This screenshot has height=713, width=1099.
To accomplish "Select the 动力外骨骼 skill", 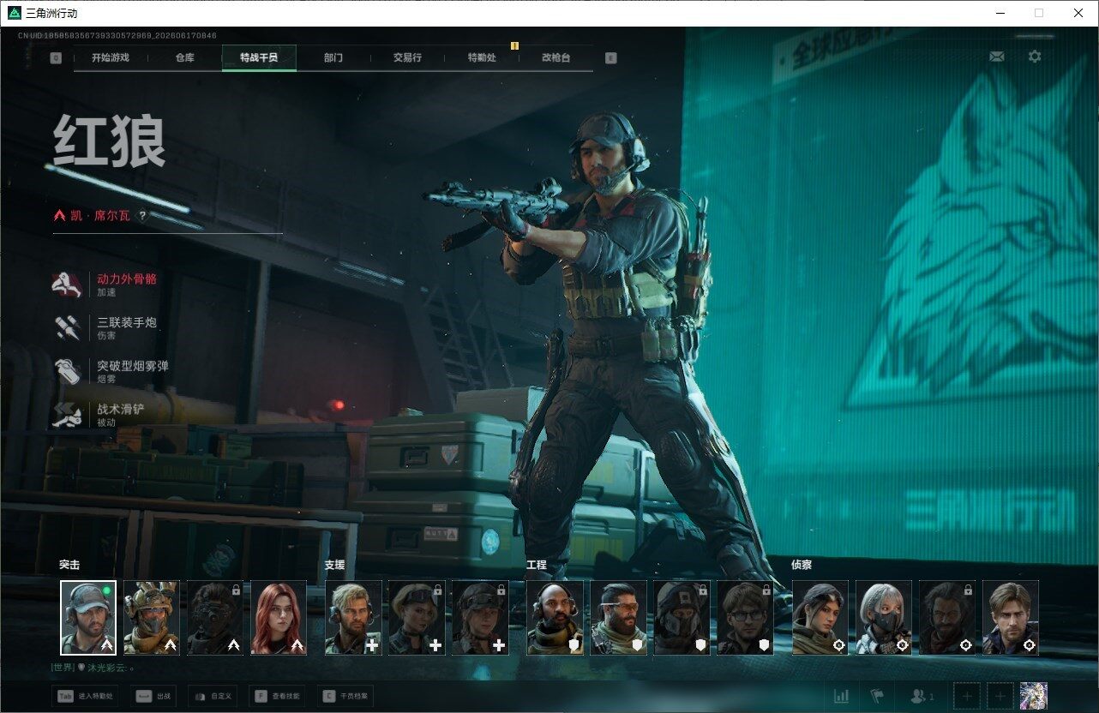I will (105, 285).
